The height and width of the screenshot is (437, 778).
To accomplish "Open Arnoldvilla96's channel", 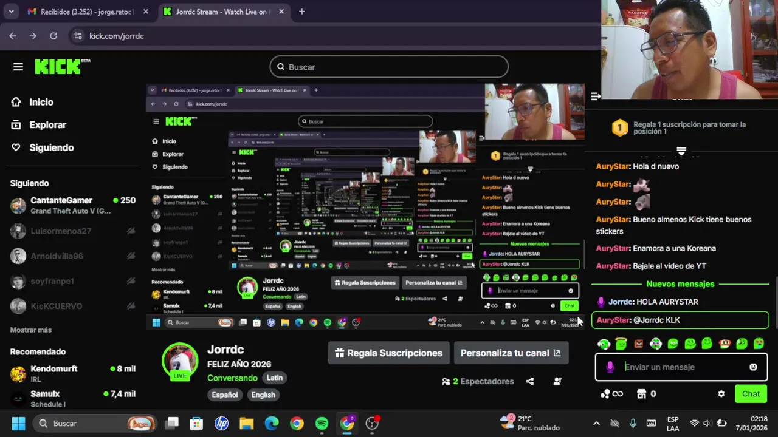I will tap(73, 256).
